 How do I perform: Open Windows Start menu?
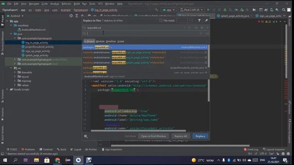[x=5, y=160]
